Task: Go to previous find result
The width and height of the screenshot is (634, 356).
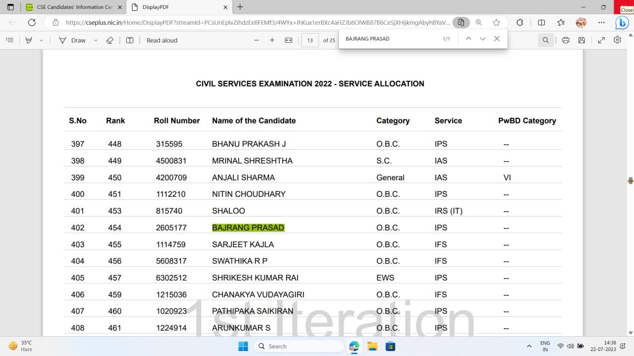Action: point(468,39)
